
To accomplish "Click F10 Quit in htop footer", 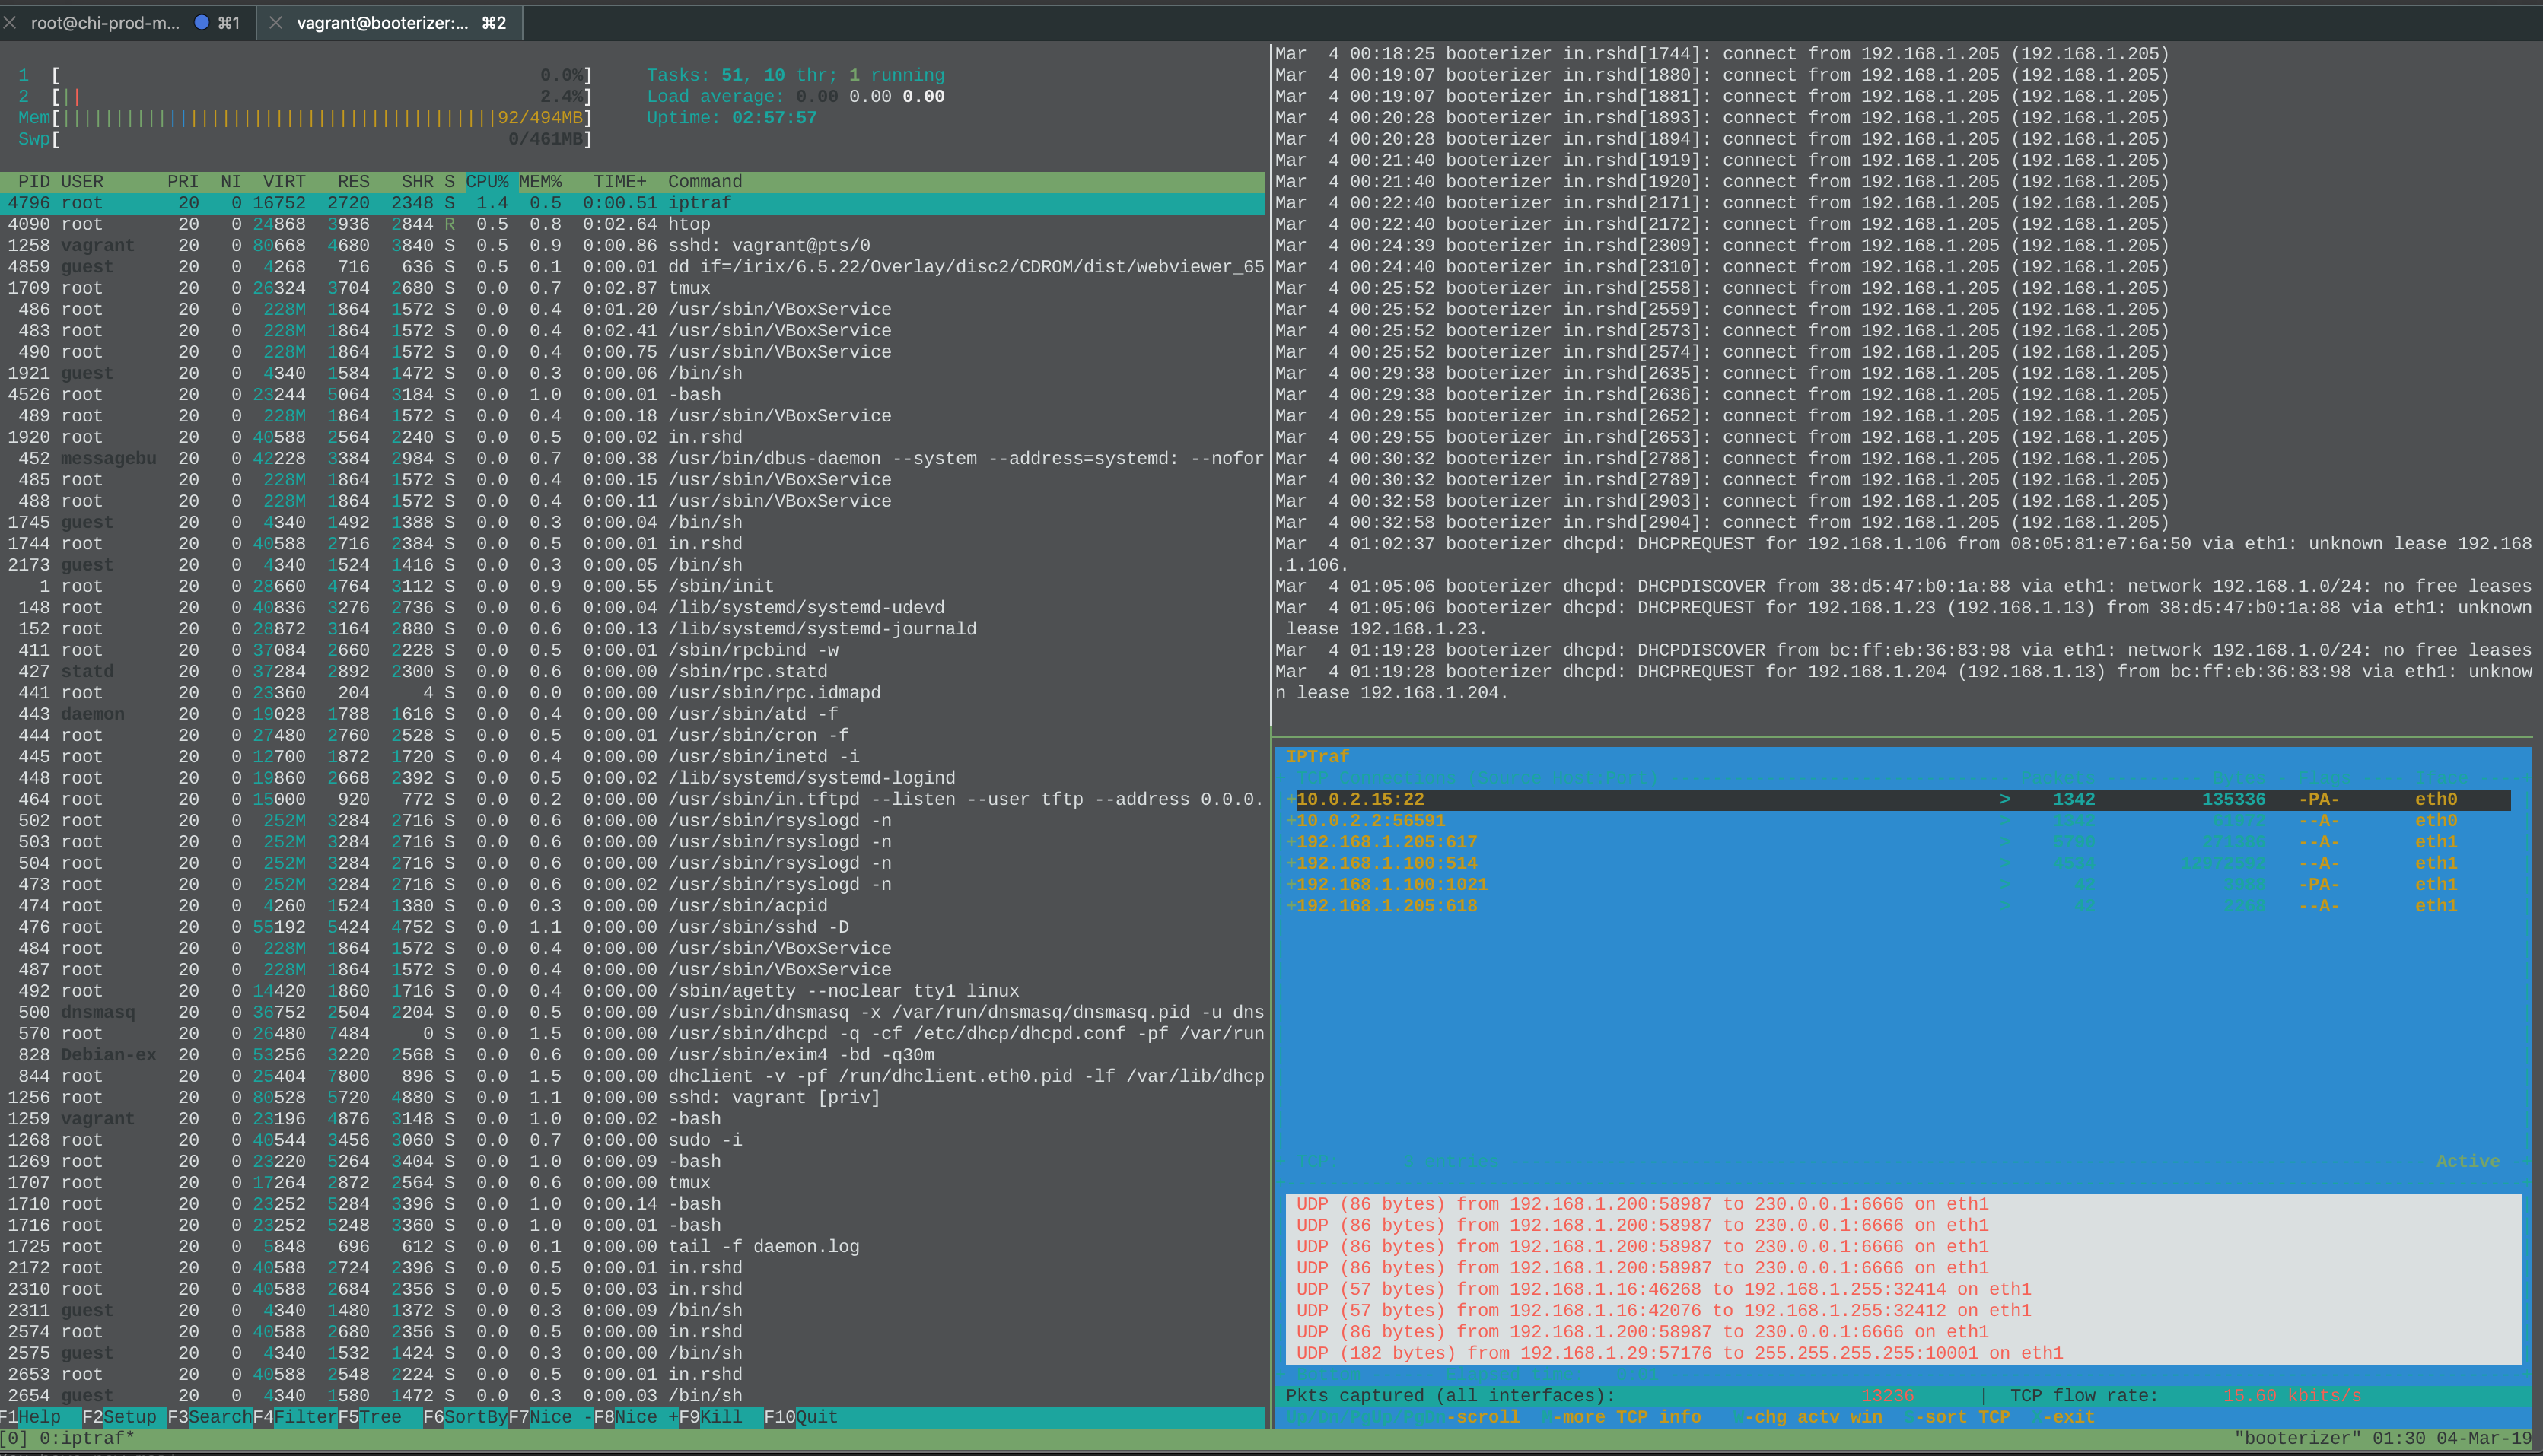I will click(x=801, y=1417).
